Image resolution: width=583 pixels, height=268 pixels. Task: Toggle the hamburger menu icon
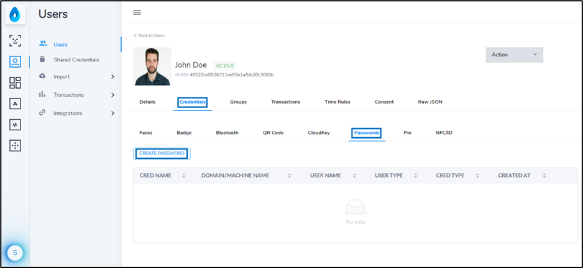click(x=137, y=12)
